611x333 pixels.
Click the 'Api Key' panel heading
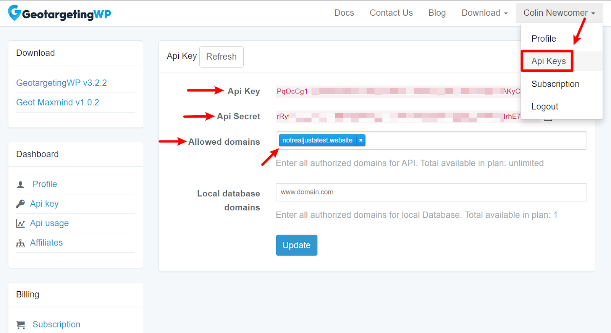point(182,56)
